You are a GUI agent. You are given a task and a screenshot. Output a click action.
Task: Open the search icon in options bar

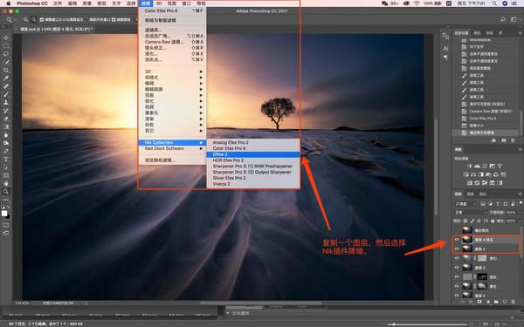pyautogui.click(x=503, y=19)
